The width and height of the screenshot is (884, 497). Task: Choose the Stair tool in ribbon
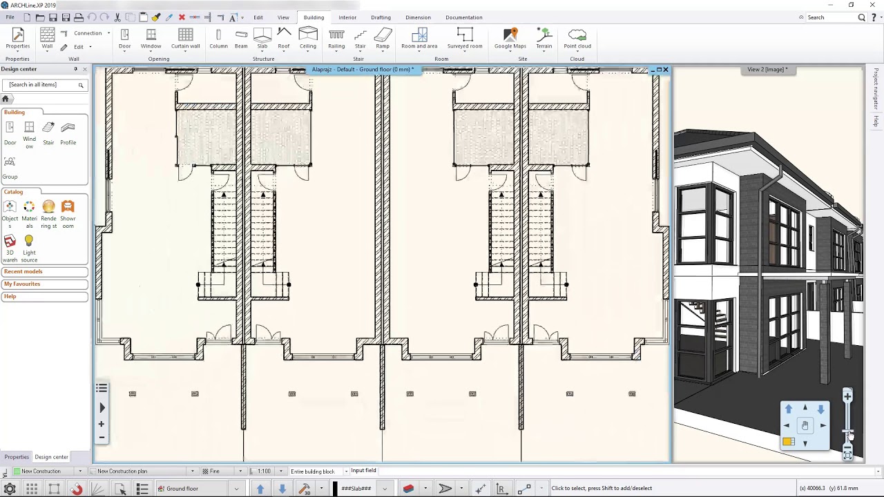(360, 38)
